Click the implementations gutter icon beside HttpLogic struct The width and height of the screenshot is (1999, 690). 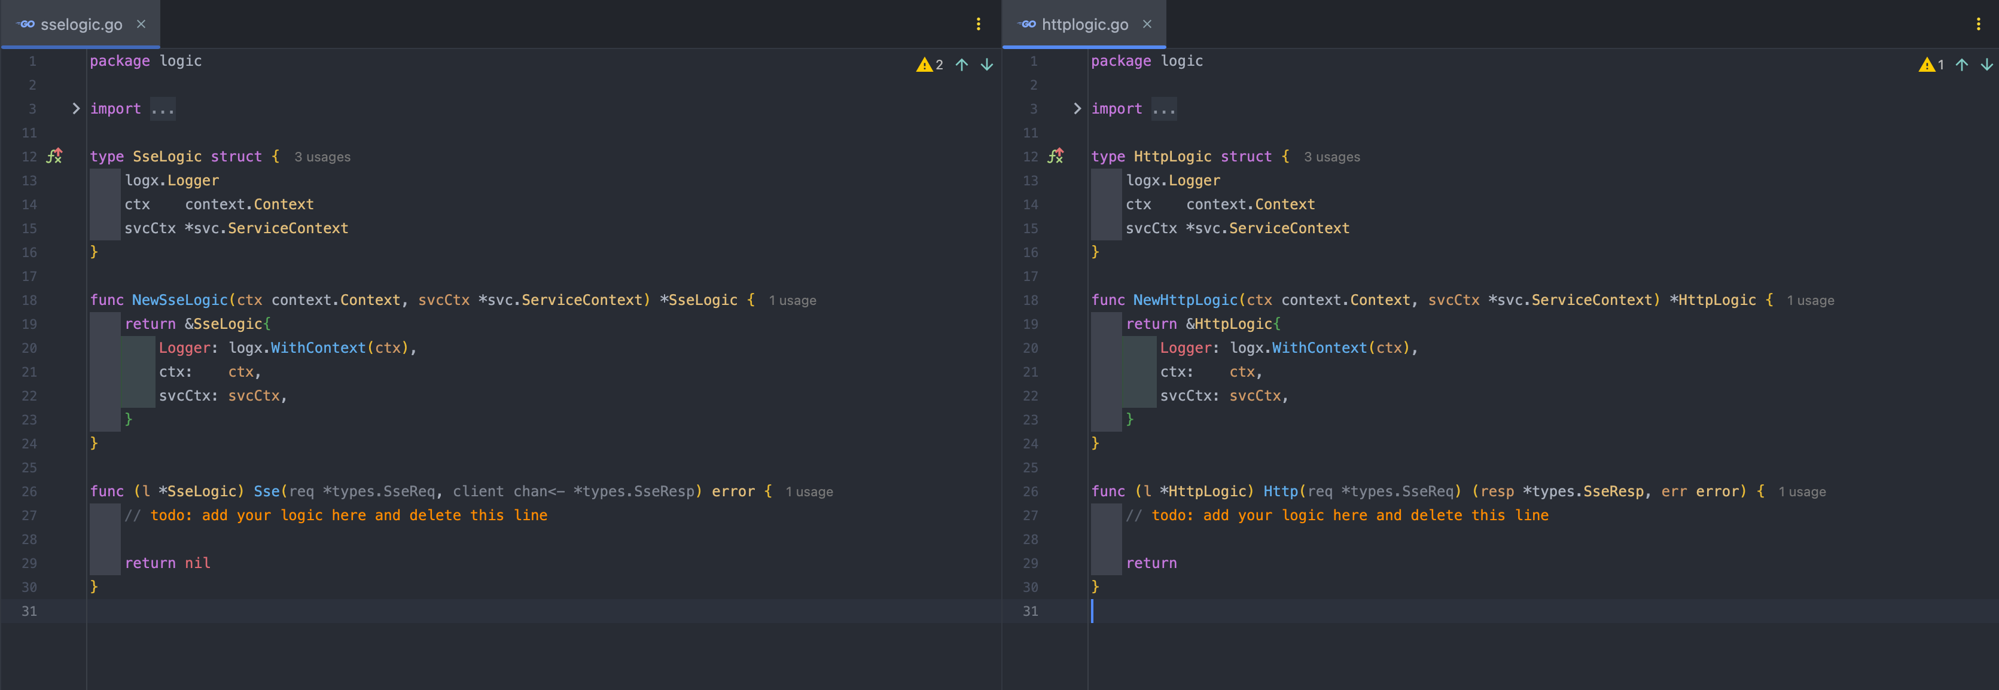pos(1055,156)
